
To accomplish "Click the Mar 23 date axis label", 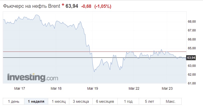I will [x=167, y=88].
